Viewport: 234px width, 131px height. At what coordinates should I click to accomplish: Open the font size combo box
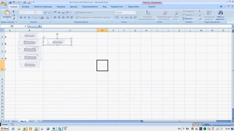(39, 12)
